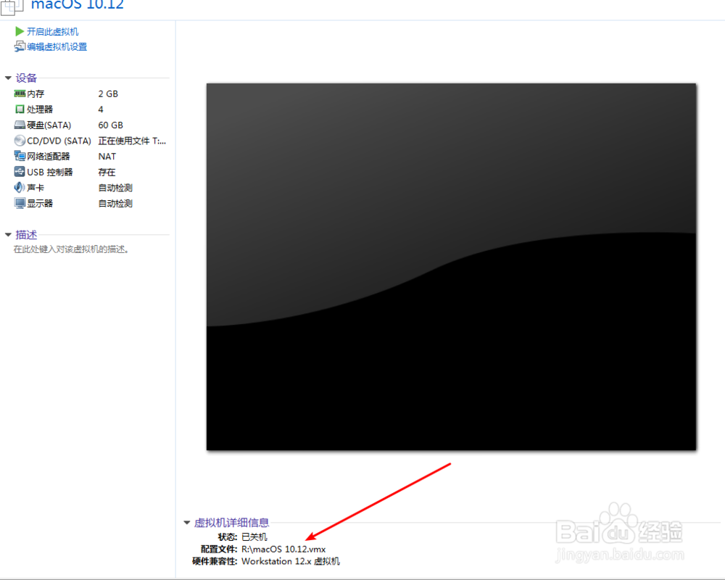Open the 编辑虚拟机设置 link

pyautogui.click(x=57, y=46)
